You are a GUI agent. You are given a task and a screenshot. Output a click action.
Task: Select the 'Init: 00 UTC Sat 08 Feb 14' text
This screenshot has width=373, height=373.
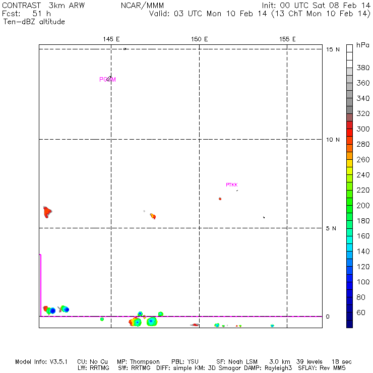tap(316, 6)
